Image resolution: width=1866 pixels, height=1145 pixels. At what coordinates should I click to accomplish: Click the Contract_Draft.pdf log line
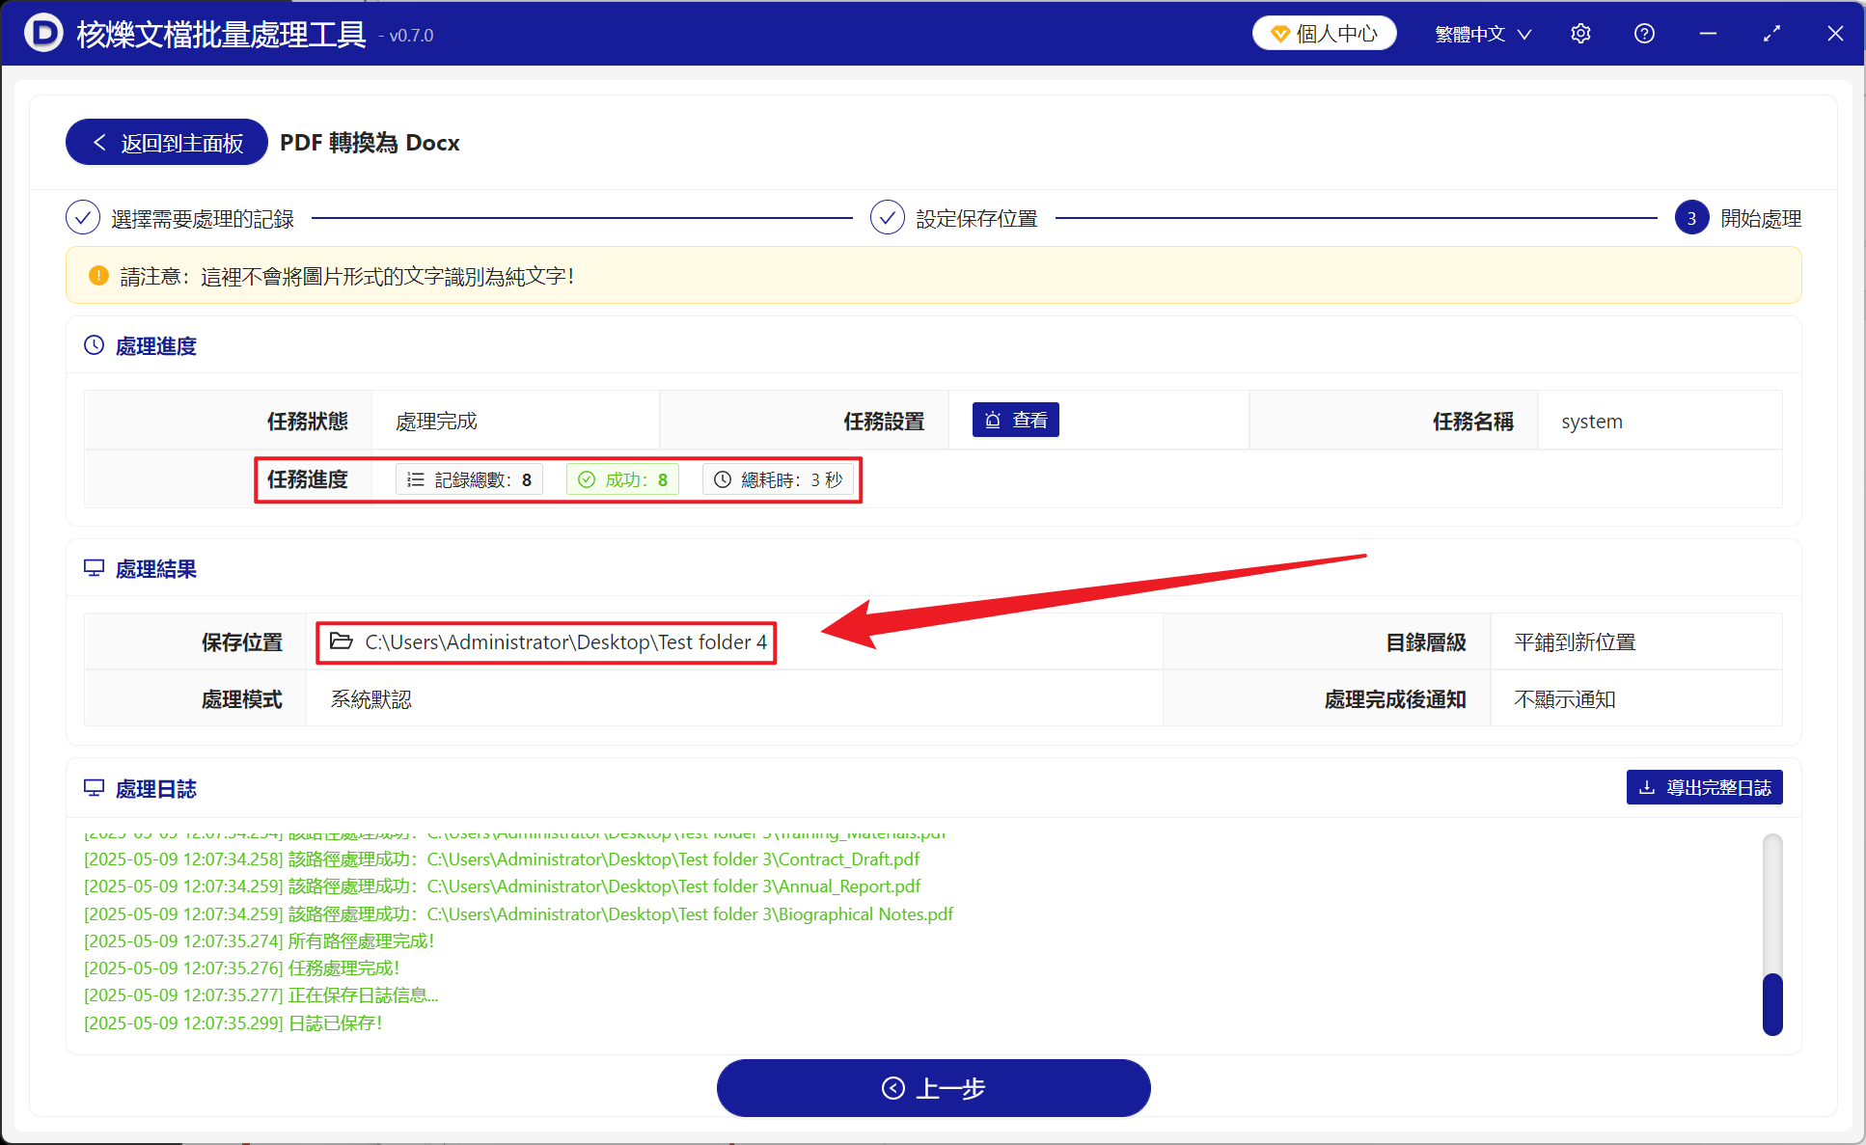click(x=502, y=859)
